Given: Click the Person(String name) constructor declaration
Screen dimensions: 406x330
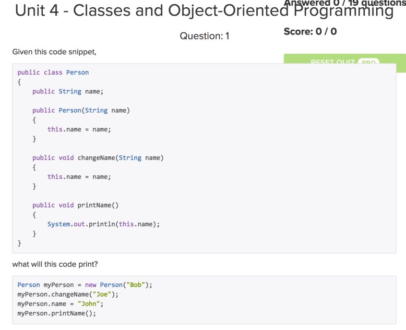Looking at the screenshot, I should coord(81,110).
